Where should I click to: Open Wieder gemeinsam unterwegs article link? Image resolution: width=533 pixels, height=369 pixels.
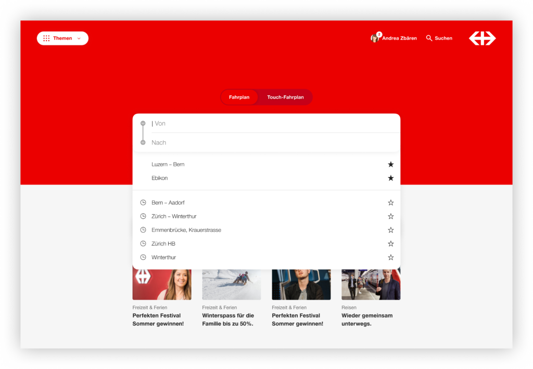pyautogui.click(x=367, y=319)
